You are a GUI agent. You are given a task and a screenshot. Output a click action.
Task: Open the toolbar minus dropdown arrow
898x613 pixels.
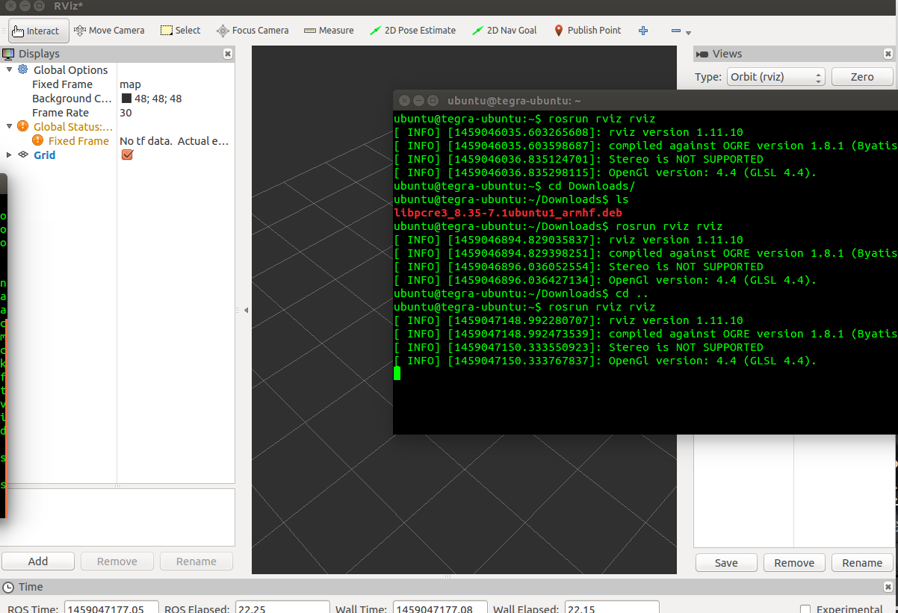click(x=688, y=33)
